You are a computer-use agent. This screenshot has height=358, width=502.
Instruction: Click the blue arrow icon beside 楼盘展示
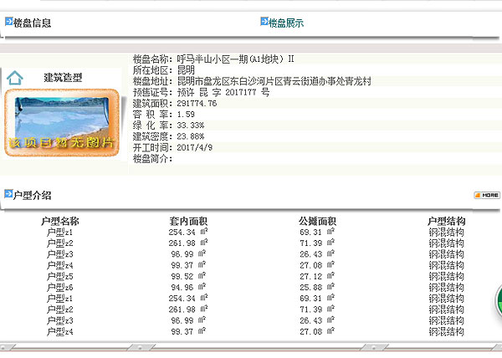[x=264, y=22]
